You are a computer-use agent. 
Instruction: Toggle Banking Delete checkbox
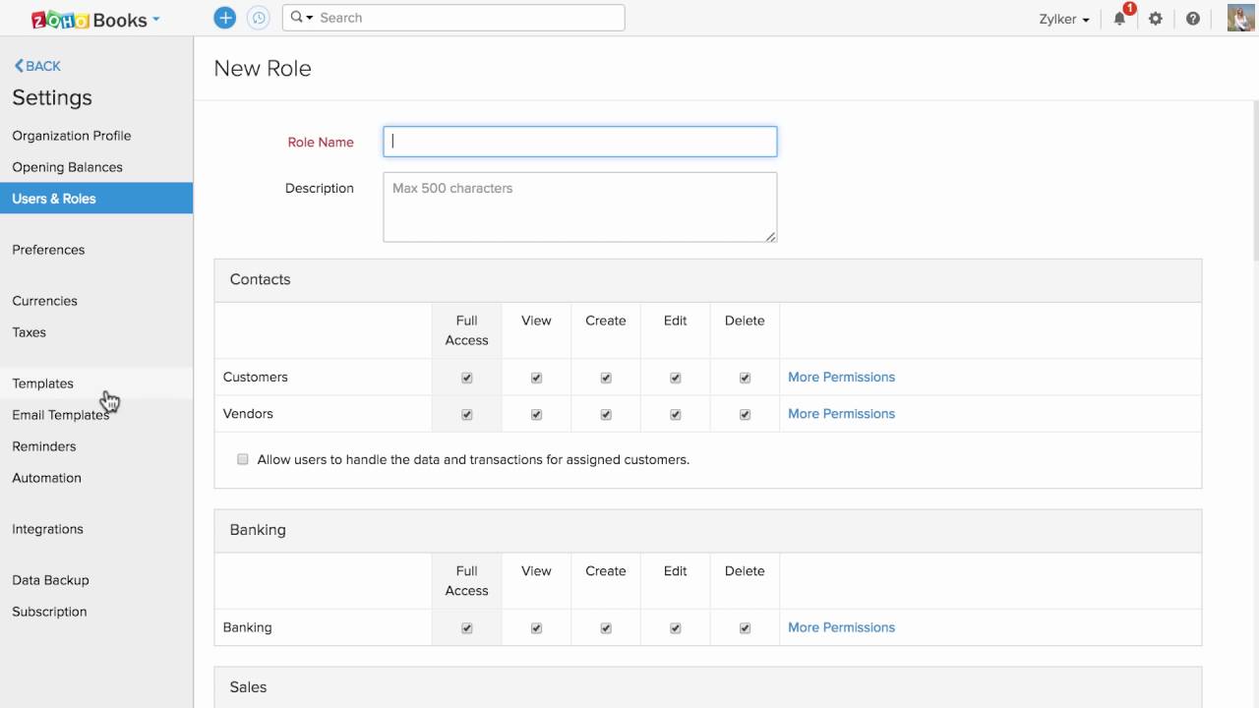click(745, 627)
